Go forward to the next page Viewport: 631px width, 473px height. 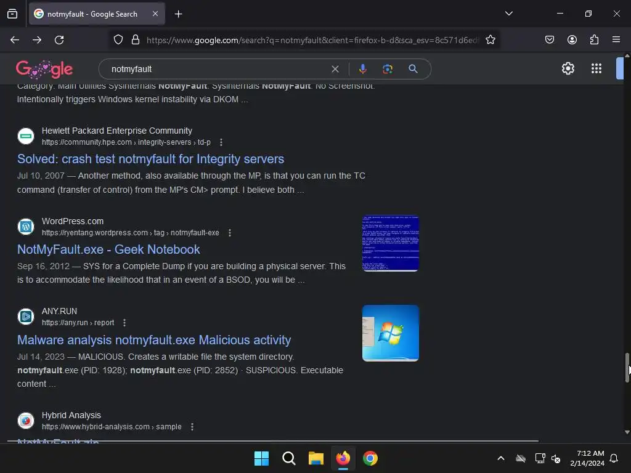pyautogui.click(x=37, y=40)
